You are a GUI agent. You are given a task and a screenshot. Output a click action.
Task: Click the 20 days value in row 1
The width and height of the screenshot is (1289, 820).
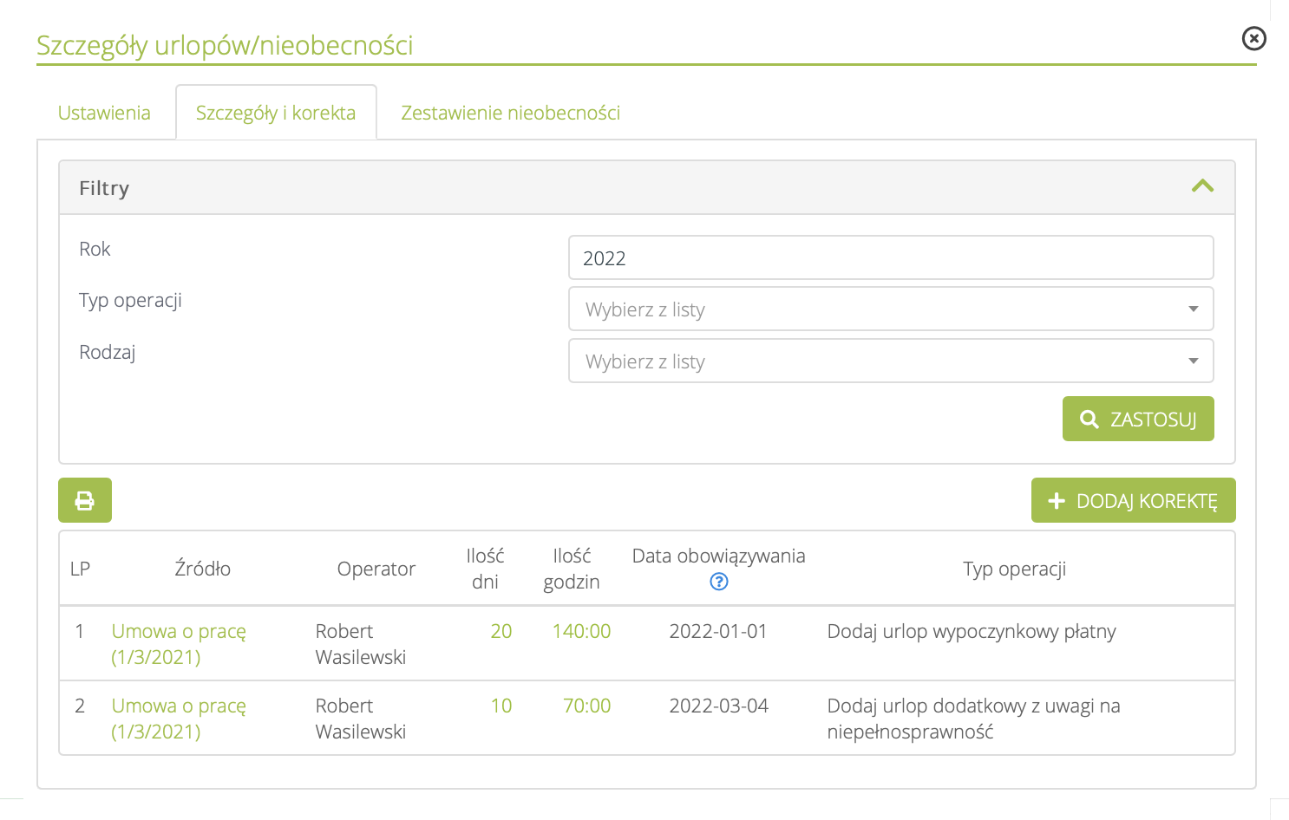click(501, 631)
